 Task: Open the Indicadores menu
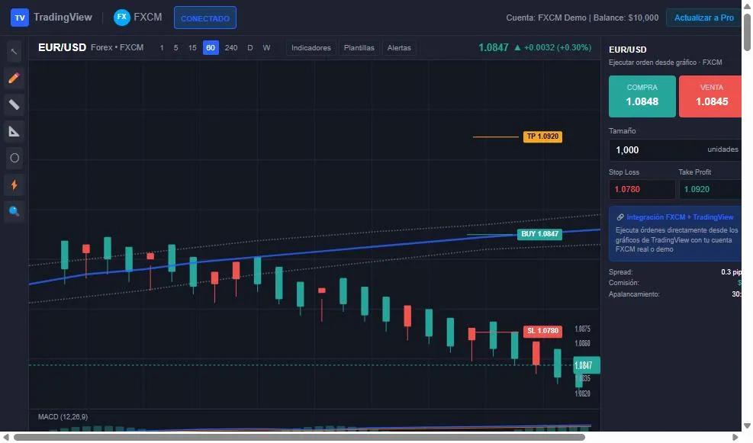311,47
